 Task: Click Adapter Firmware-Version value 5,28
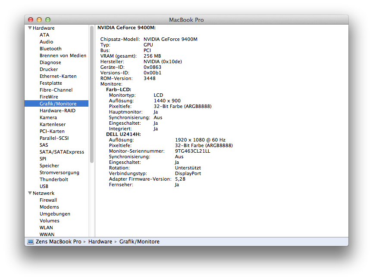[x=180, y=179]
